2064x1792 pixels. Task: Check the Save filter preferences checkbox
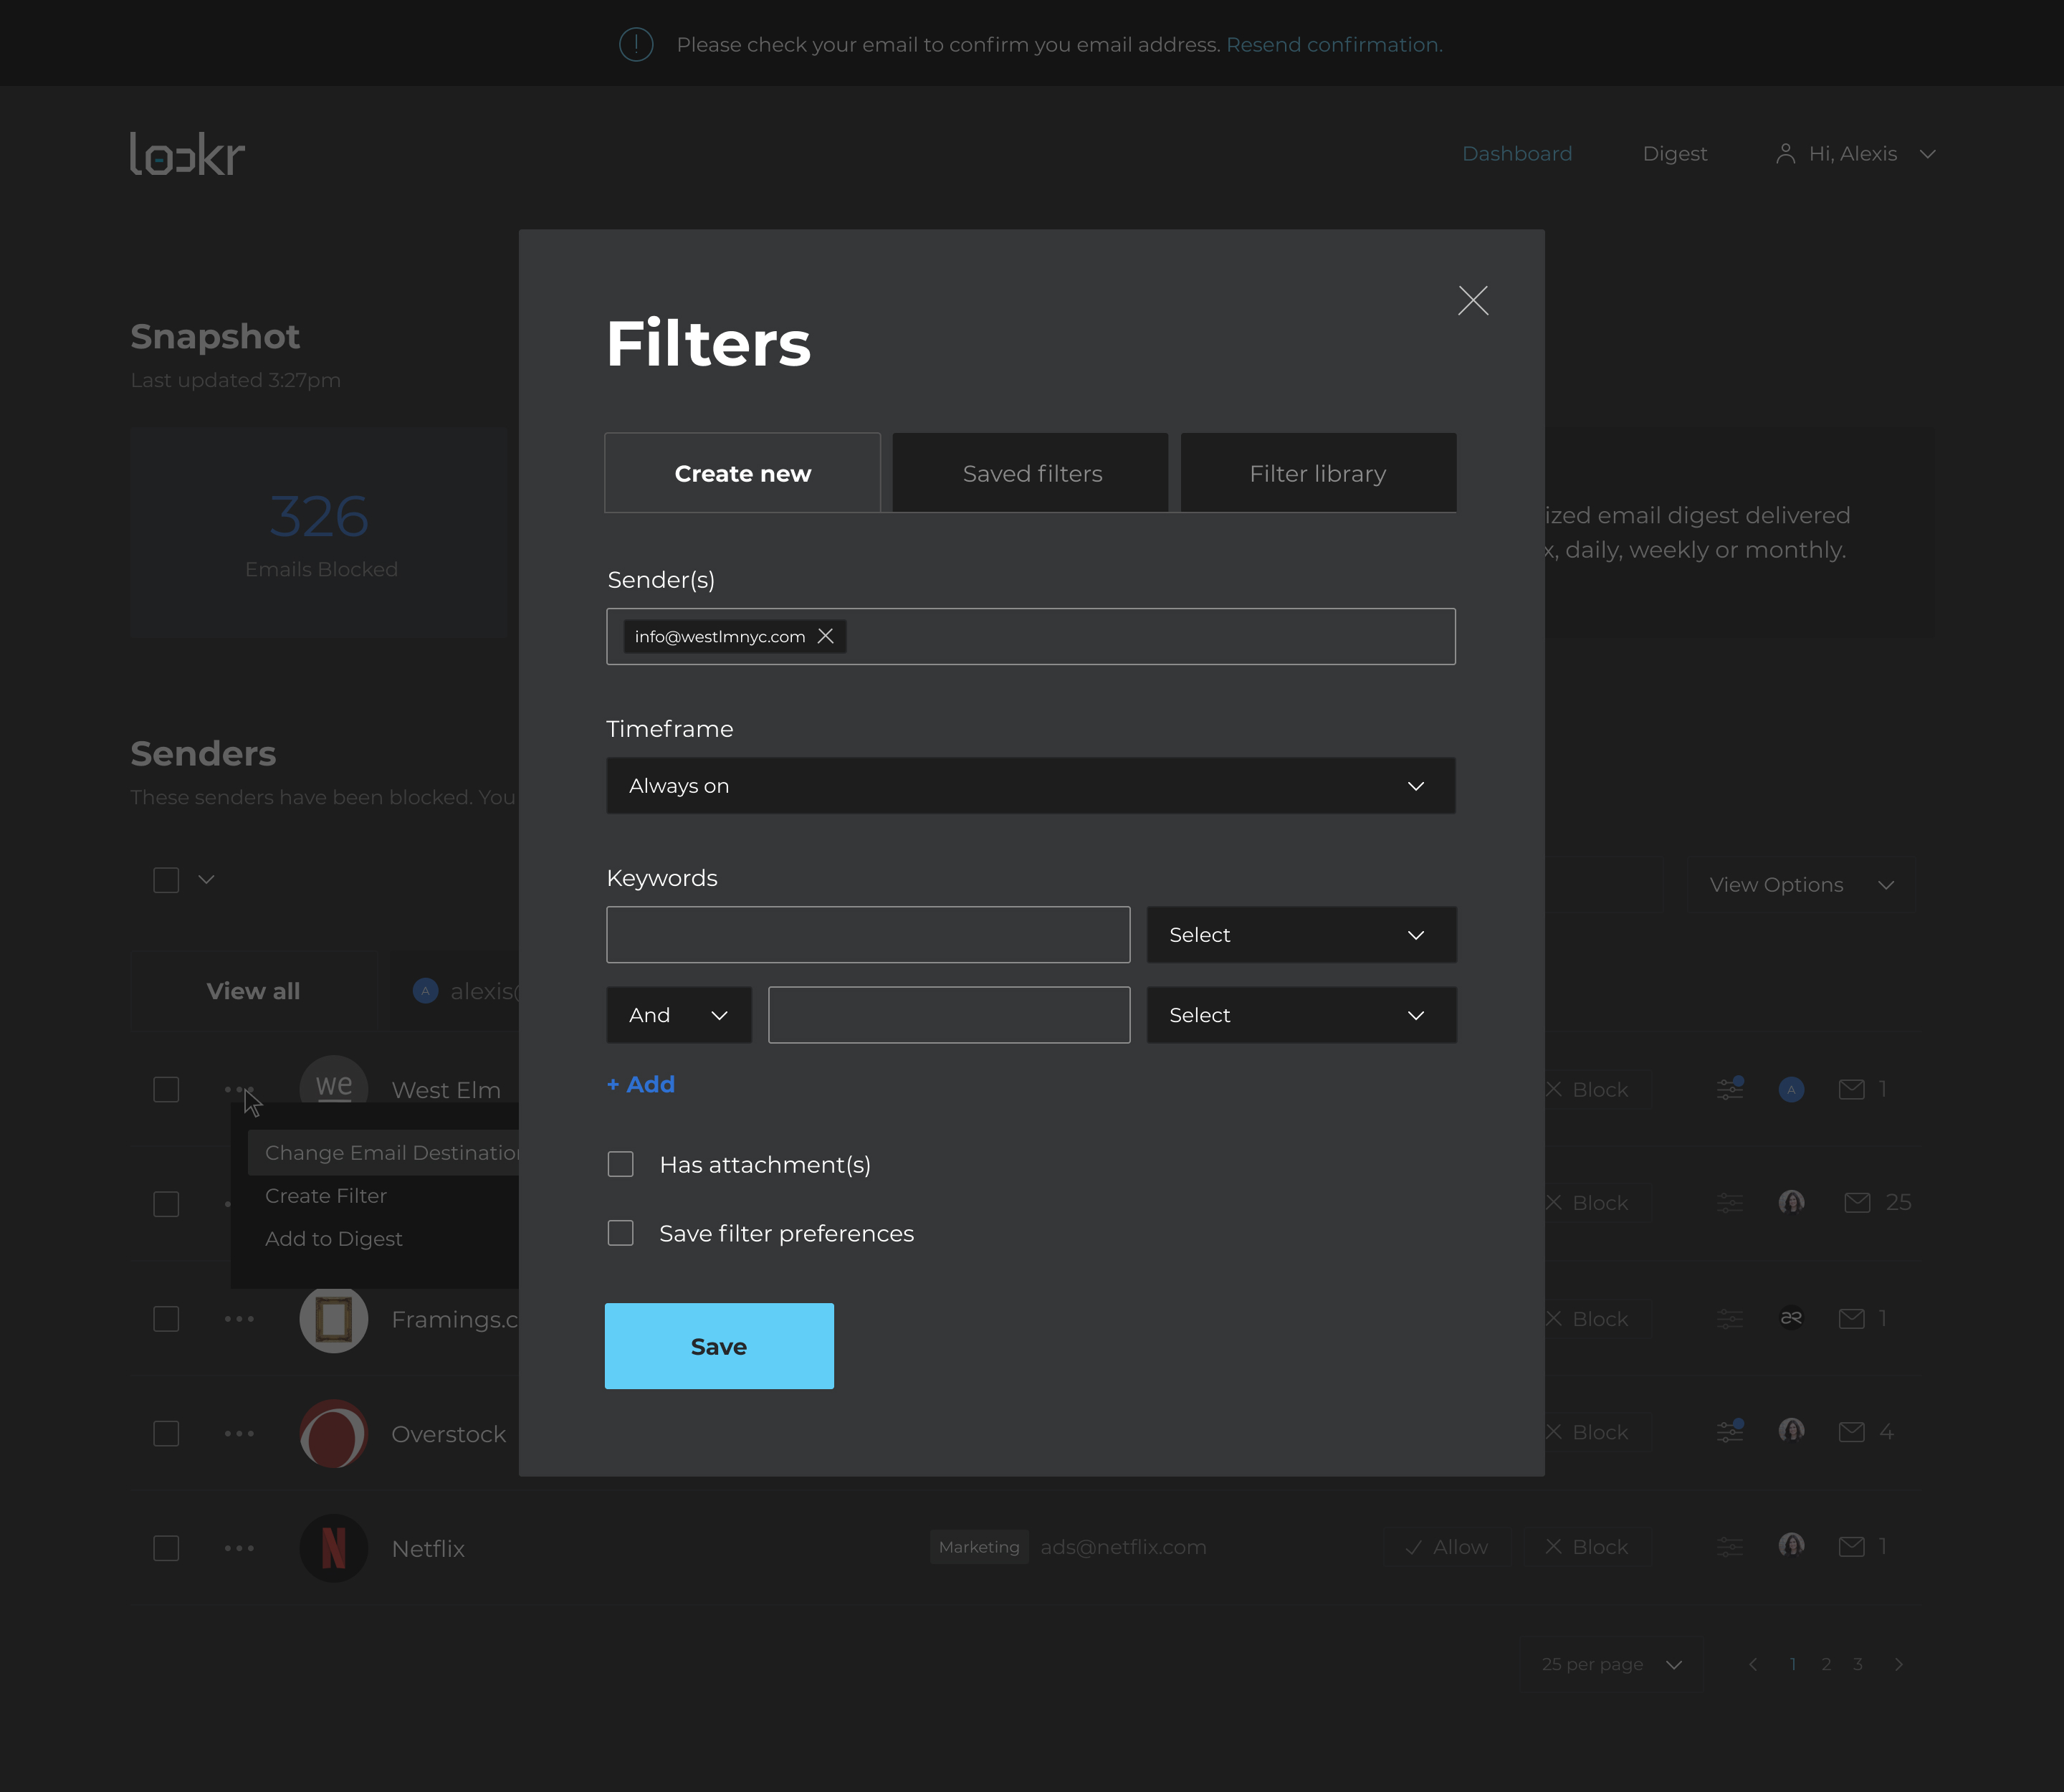pyautogui.click(x=621, y=1233)
